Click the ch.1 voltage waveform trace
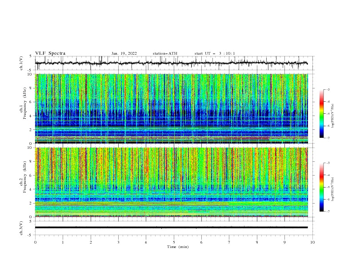Screen dimensions: 352x272 coord(171,63)
